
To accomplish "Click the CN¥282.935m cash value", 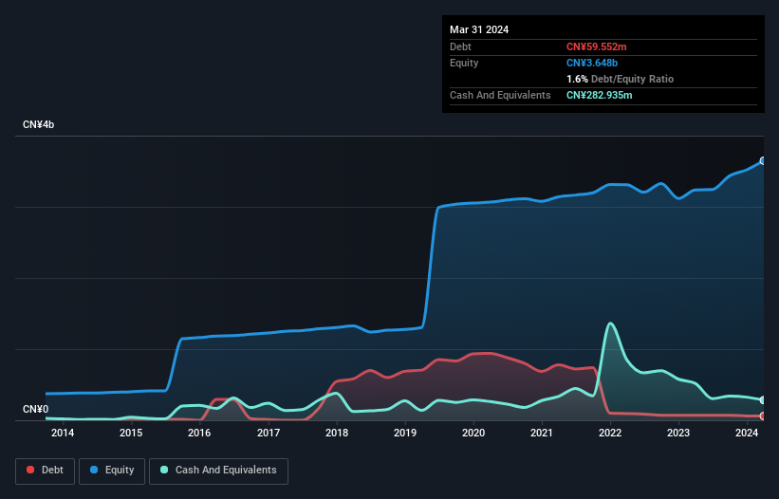I will coord(599,95).
